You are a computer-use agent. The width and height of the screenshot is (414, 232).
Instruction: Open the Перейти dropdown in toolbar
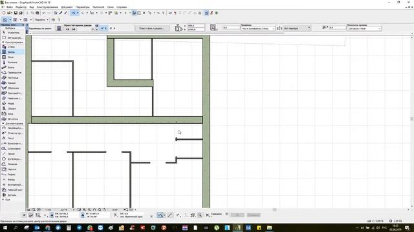point(41,20)
